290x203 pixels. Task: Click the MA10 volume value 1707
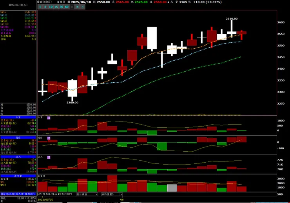coord(31,185)
